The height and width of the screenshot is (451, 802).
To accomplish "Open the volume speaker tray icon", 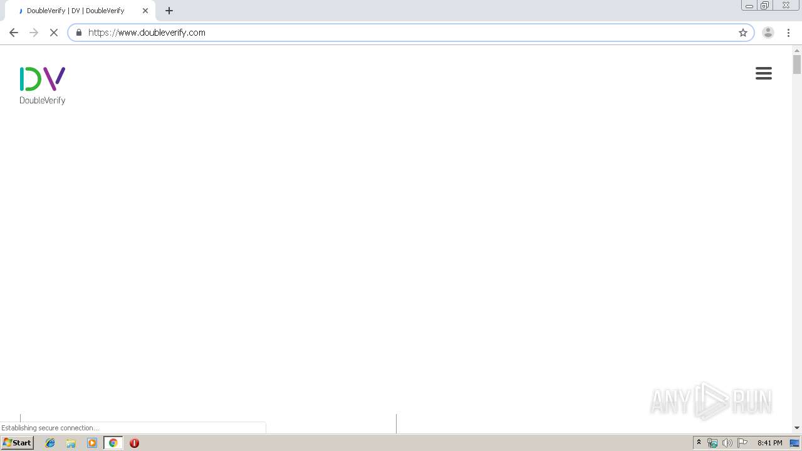I will 727,443.
